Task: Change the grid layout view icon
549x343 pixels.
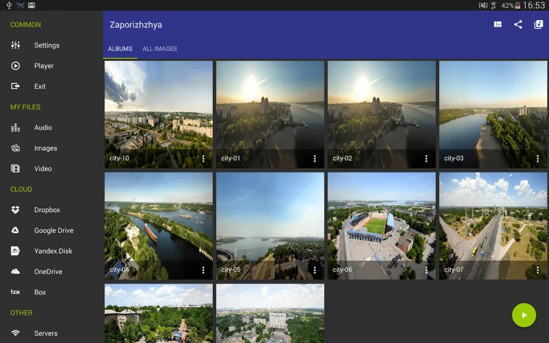Action: coord(498,24)
